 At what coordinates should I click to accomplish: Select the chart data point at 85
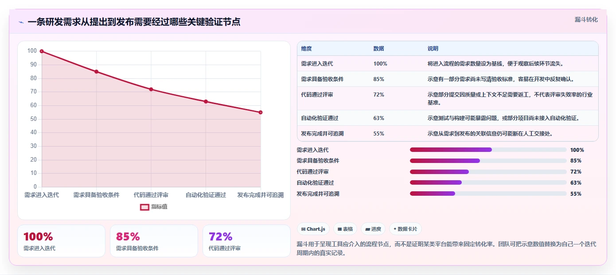(x=96, y=72)
